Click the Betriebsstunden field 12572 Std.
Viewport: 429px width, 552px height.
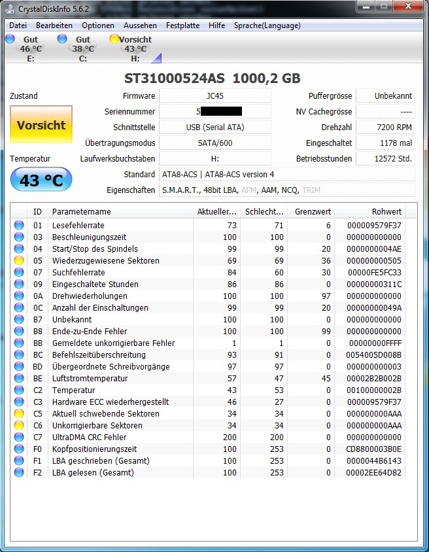click(385, 158)
